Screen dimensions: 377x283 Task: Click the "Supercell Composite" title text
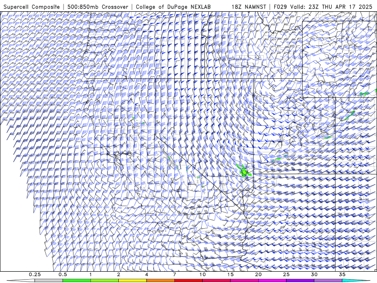pyautogui.click(x=32, y=7)
